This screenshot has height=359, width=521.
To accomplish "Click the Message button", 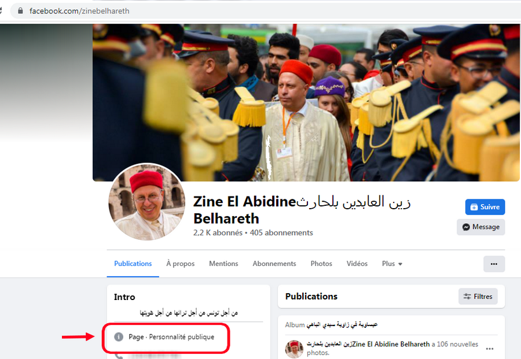I will (481, 227).
